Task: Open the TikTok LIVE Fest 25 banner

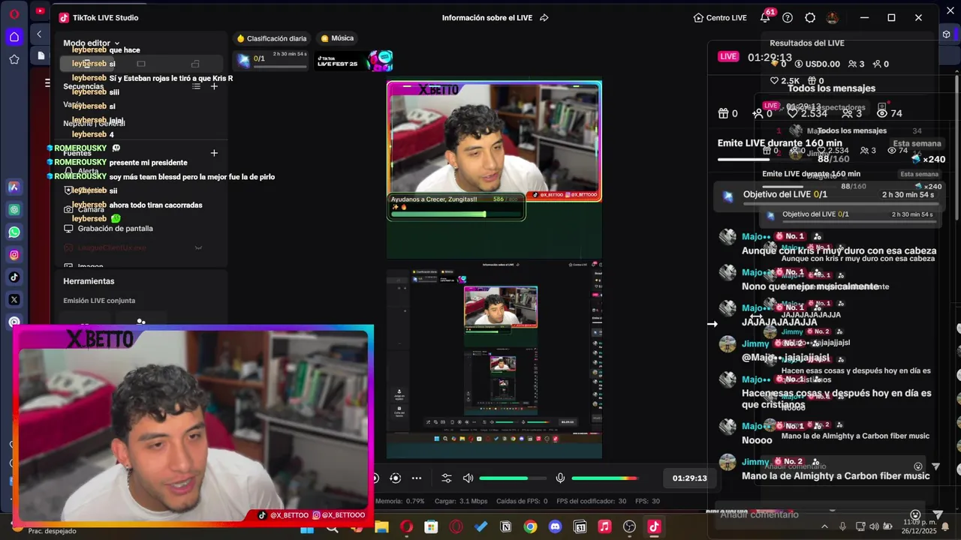Action: coord(354,61)
